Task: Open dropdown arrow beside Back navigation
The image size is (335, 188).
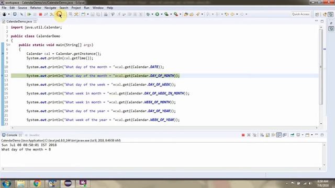Action: click(237, 14)
